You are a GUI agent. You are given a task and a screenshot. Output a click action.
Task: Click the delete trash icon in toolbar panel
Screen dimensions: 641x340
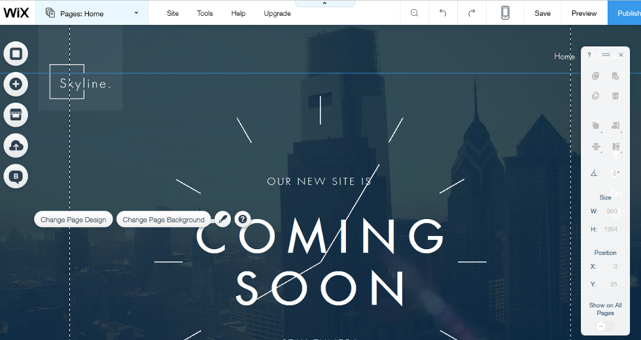pyautogui.click(x=615, y=95)
